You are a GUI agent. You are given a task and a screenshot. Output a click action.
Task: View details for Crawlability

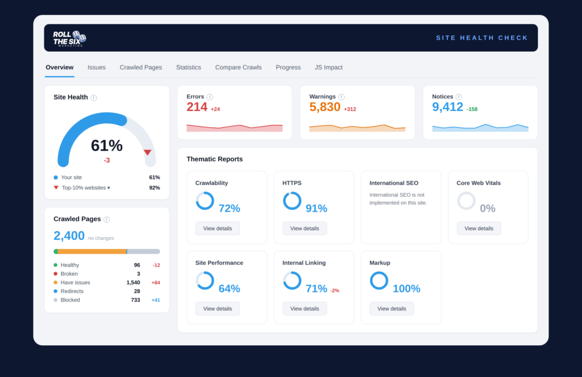pos(218,229)
